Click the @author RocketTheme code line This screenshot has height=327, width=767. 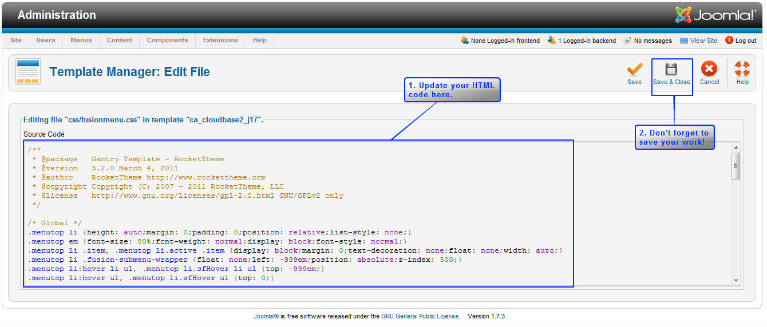149,177
